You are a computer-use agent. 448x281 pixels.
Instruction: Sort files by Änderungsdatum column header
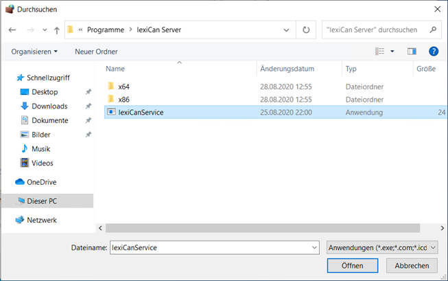(x=296, y=69)
